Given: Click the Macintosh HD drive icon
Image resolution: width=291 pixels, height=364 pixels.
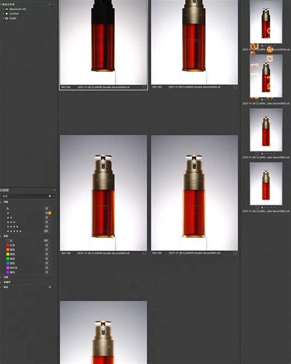Looking at the screenshot, I should [7, 9].
